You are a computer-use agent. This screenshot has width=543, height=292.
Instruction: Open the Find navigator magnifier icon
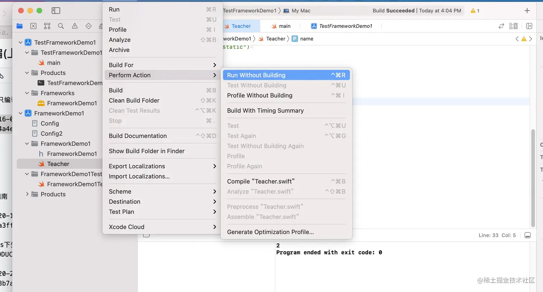(61, 26)
